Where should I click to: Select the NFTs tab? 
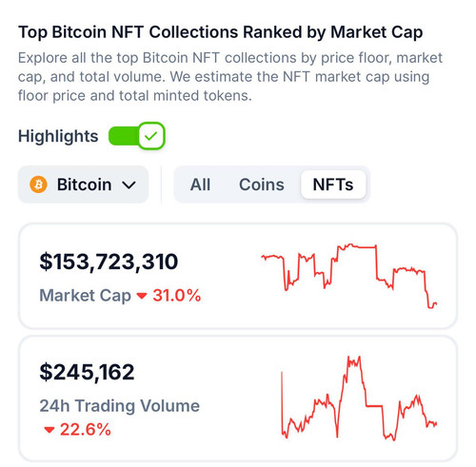point(333,185)
